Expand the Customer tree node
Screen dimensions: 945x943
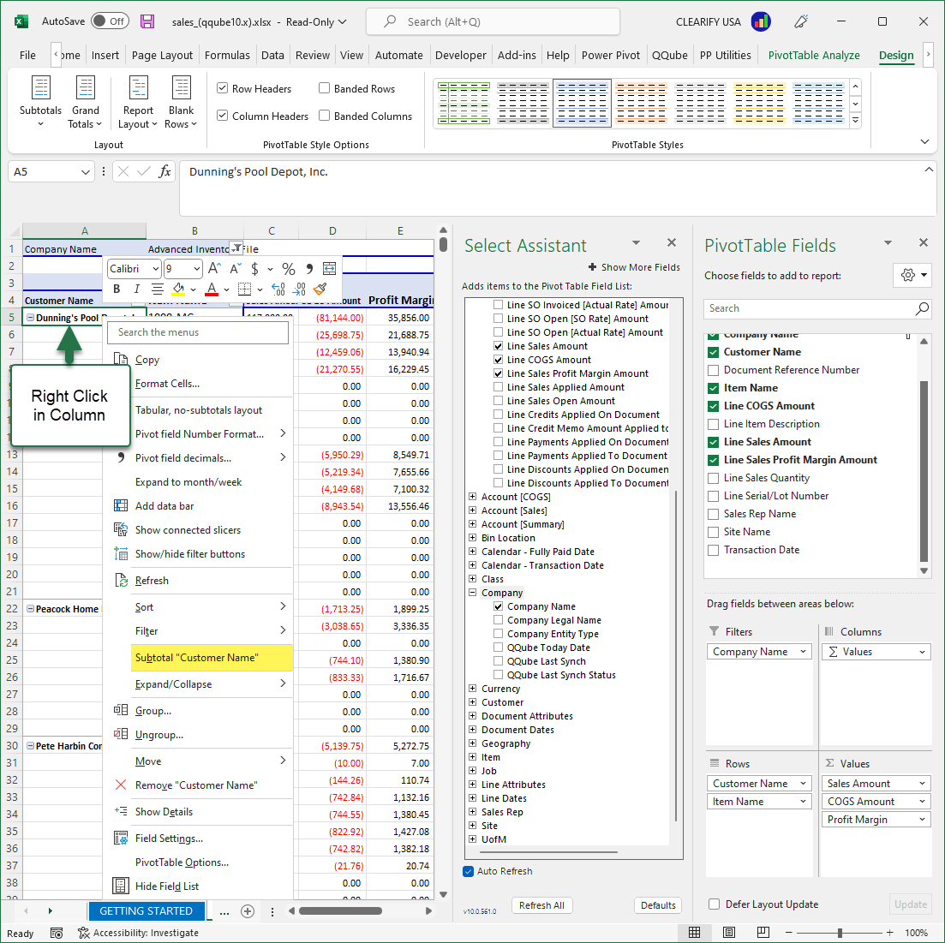[473, 702]
